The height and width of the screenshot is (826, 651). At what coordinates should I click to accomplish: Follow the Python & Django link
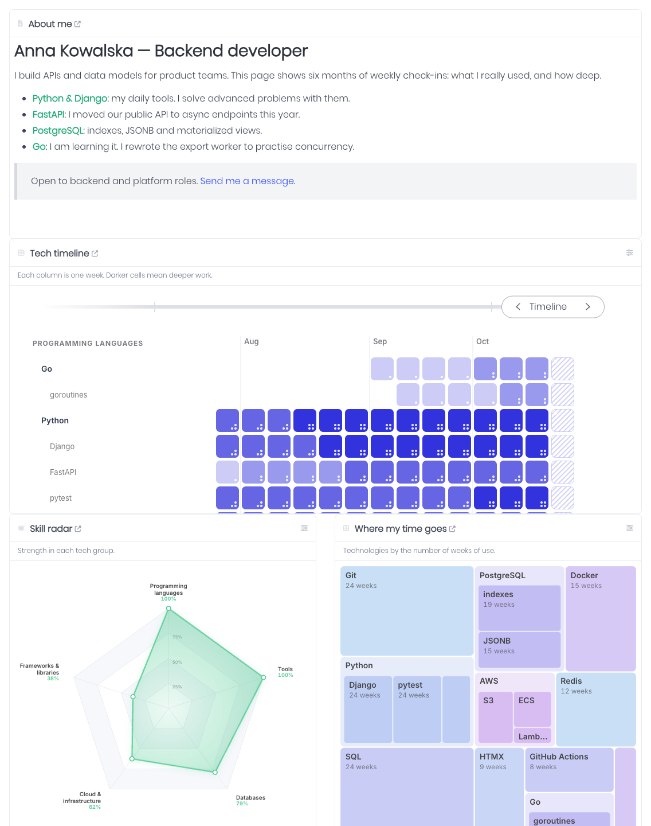70,99
